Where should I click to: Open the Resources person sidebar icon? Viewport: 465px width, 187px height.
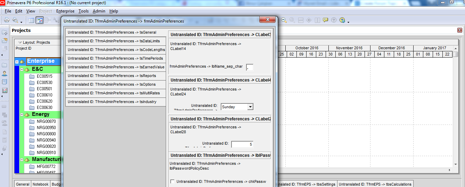[5, 74]
